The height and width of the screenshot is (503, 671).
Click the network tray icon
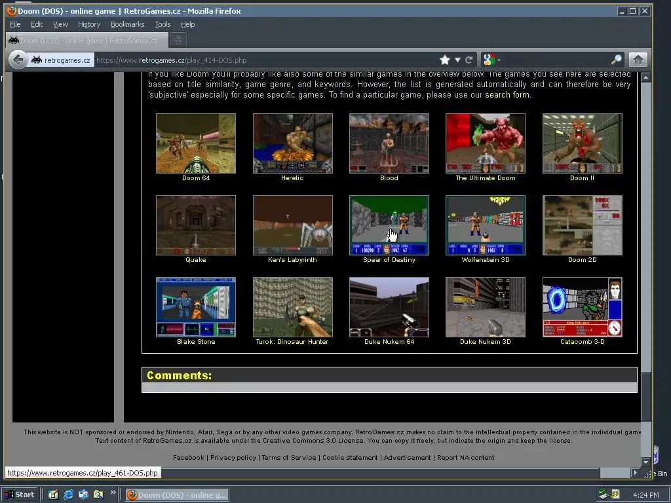(604, 495)
